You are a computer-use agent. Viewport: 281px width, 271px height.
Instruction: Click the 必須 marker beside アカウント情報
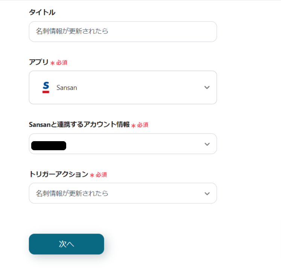pyautogui.click(x=143, y=125)
